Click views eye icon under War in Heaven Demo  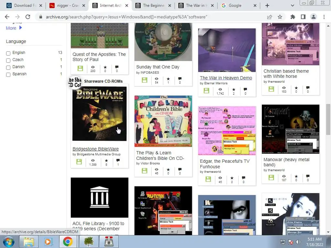220,89
